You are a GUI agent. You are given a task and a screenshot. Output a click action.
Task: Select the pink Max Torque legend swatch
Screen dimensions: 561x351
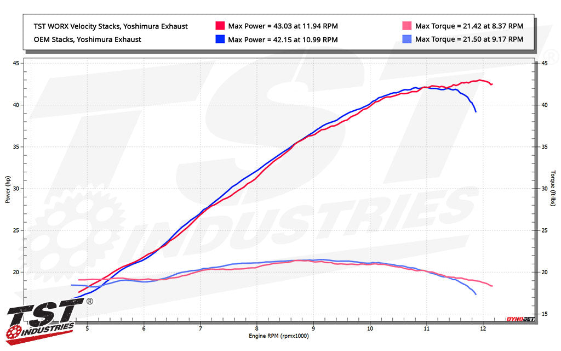click(x=407, y=26)
